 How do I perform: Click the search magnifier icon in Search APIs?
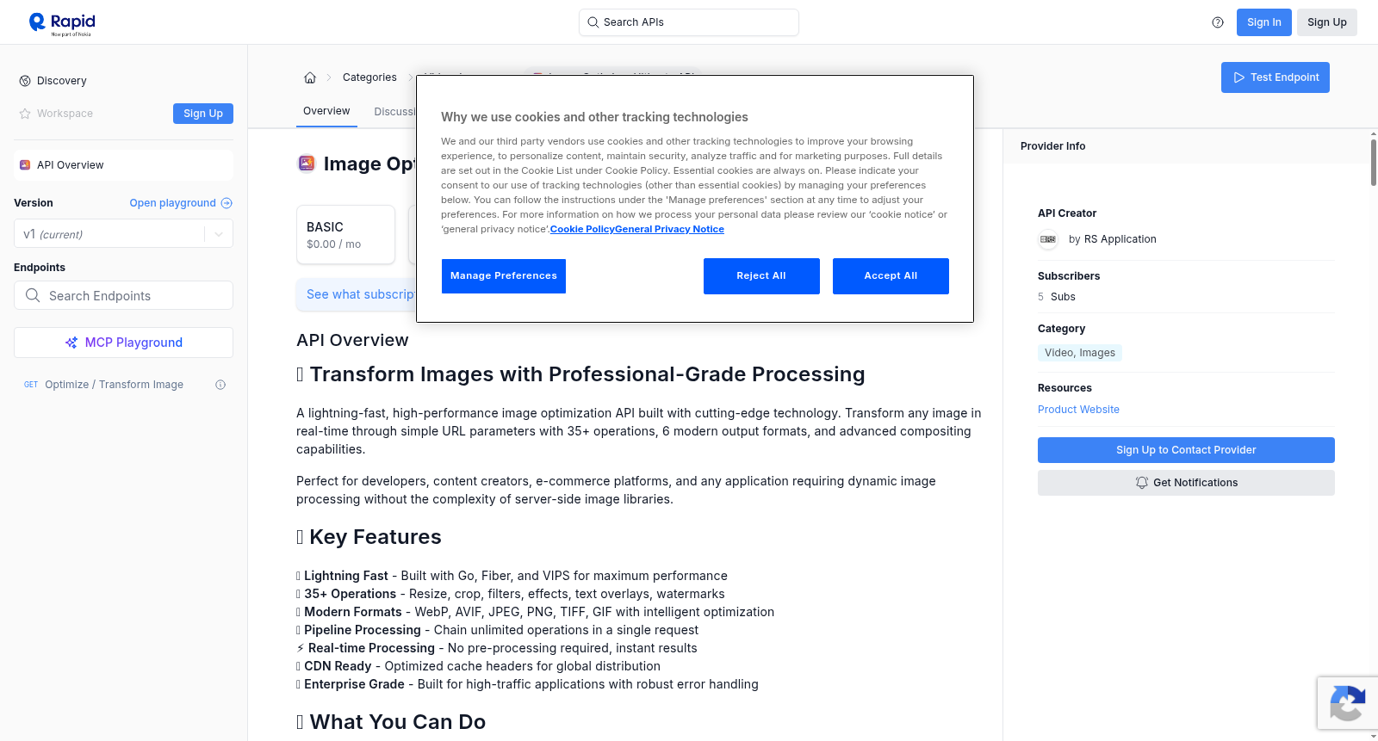[x=593, y=22]
